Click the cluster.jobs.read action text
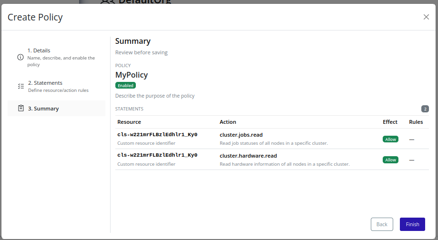 pyautogui.click(x=241, y=135)
